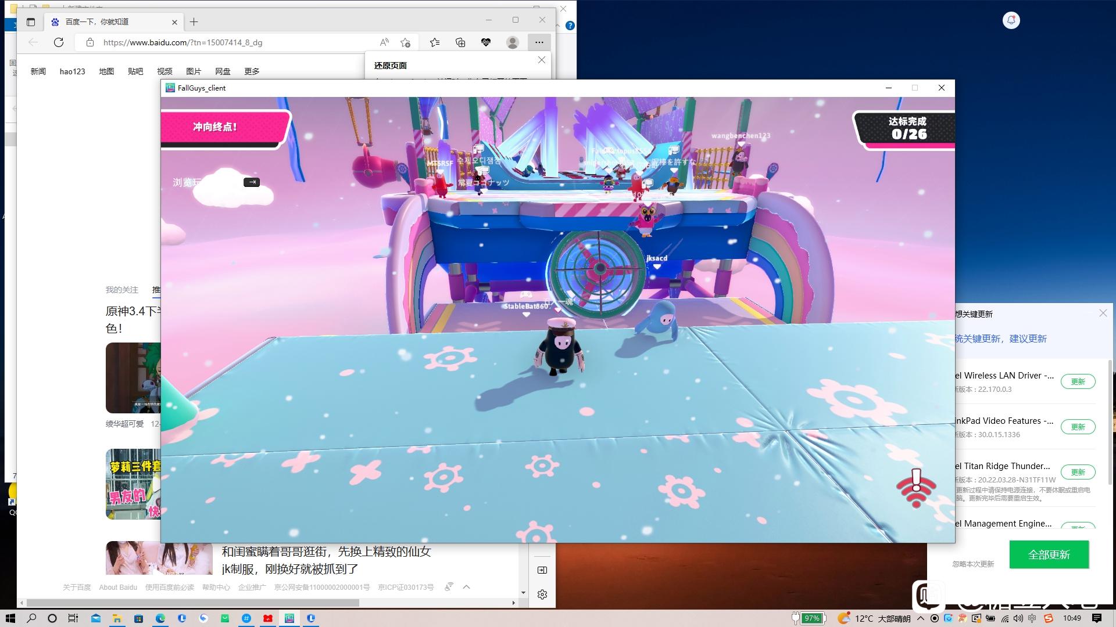Screen dimensions: 1116x627
Task: Go back in Edge browser
Action: (33, 42)
